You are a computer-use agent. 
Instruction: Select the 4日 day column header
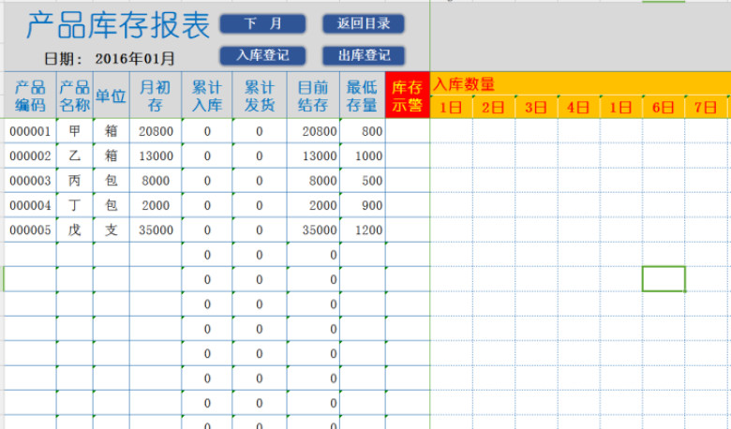tap(578, 108)
